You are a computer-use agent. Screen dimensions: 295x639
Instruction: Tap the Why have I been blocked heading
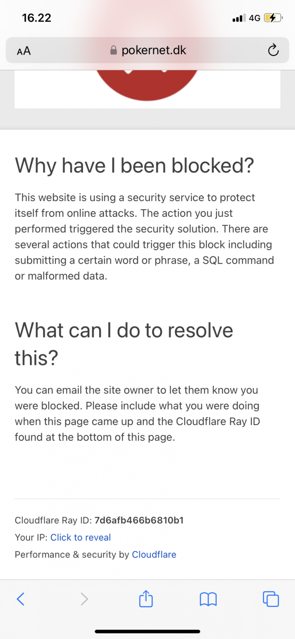(x=135, y=166)
